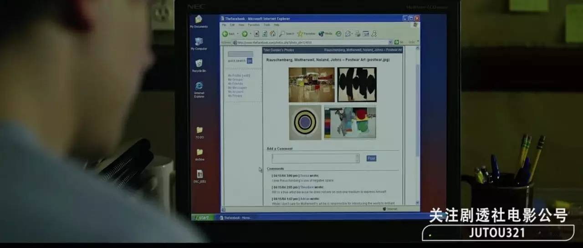Open the Tools menu
Screen dimensions: 583x248
click(267, 25)
